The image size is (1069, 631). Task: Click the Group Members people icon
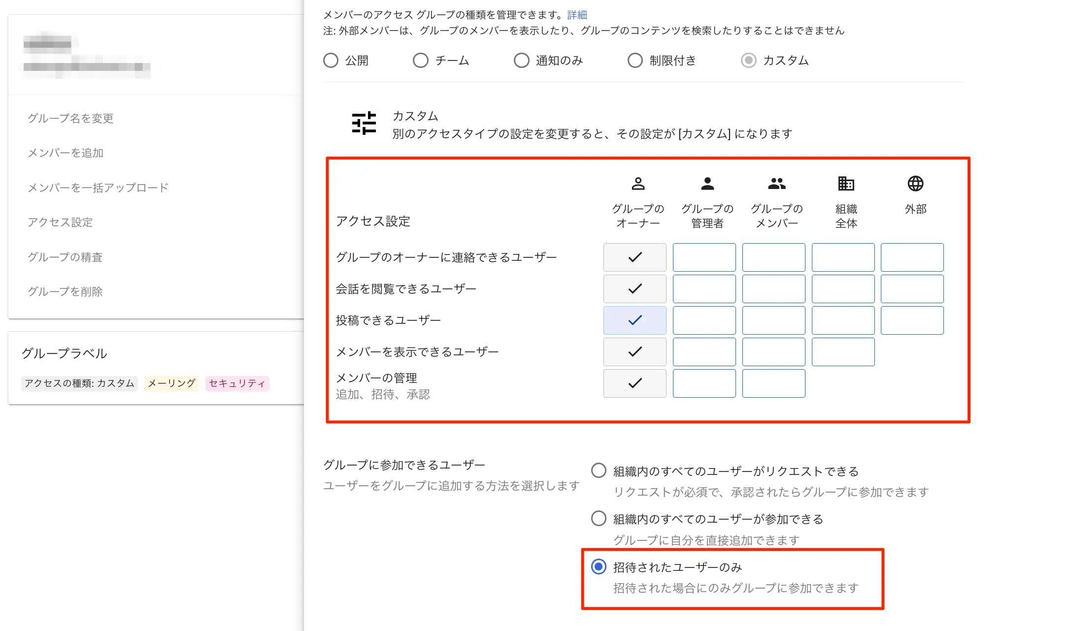point(777,184)
